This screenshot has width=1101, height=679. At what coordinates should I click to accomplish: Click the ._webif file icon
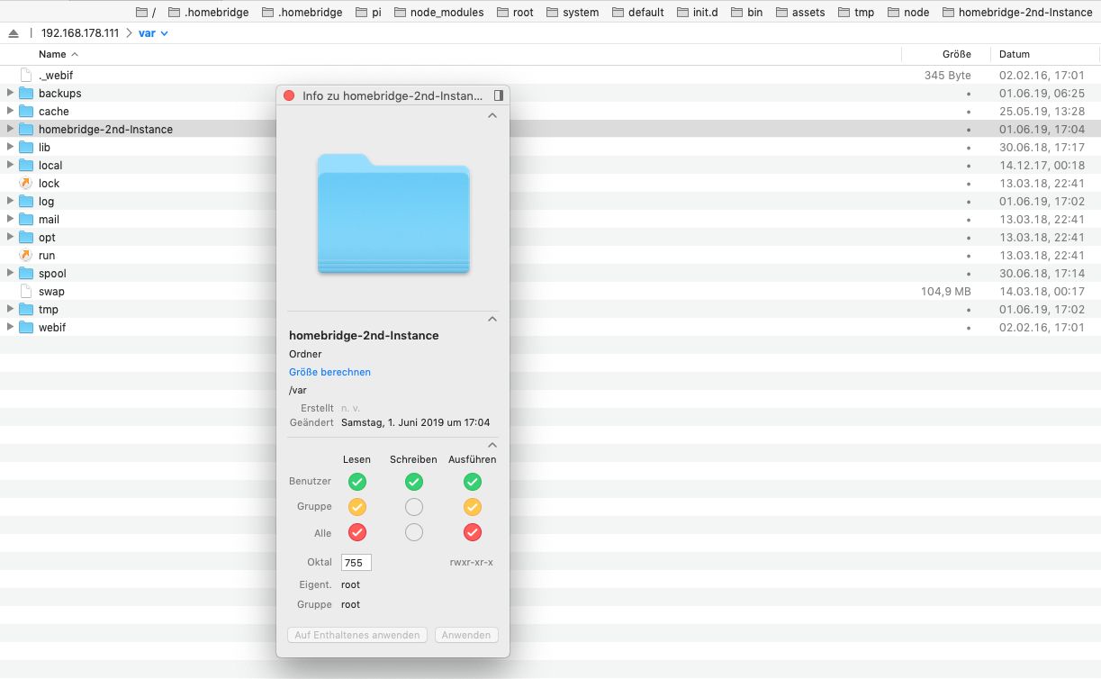click(x=25, y=76)
